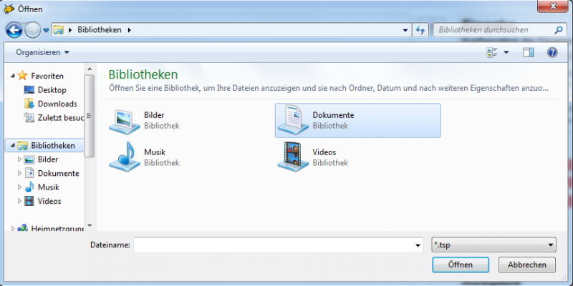This screenshot has width=573, height=286.
Task: Expand the Bilder tree node in sidebar
Action: tap(20, 159)
